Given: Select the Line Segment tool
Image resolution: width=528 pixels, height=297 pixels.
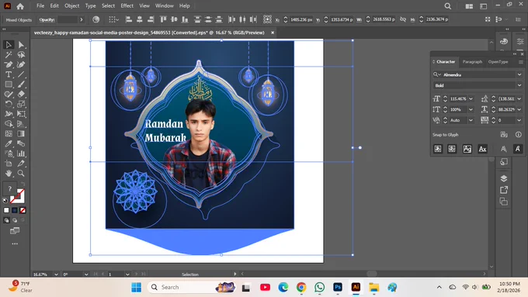Looking at the screenshot, I should (x=21, y=74).
